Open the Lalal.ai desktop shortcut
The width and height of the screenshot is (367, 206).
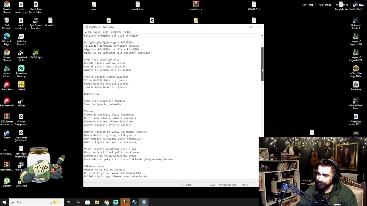pyautogui.click(x=21, y=86)
